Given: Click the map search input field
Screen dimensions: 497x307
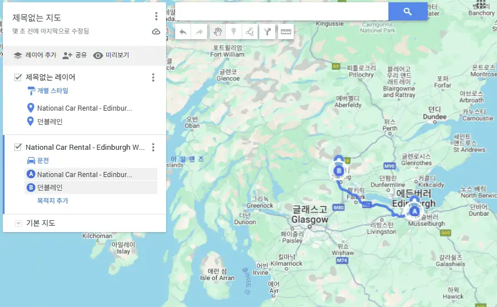Looking at the screenshot, I should [x=282, y=12].
